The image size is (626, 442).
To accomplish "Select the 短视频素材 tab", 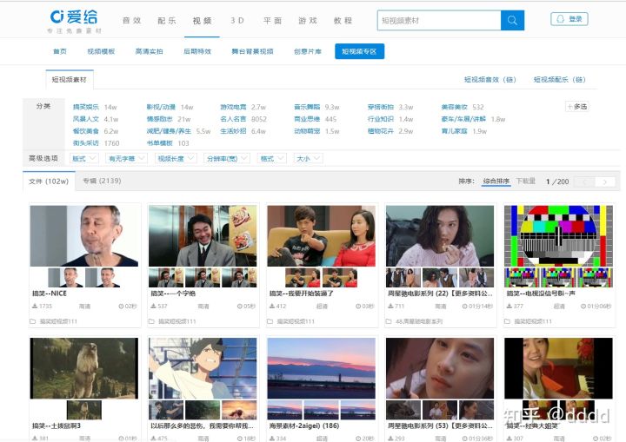I will (x=70, y=79).
